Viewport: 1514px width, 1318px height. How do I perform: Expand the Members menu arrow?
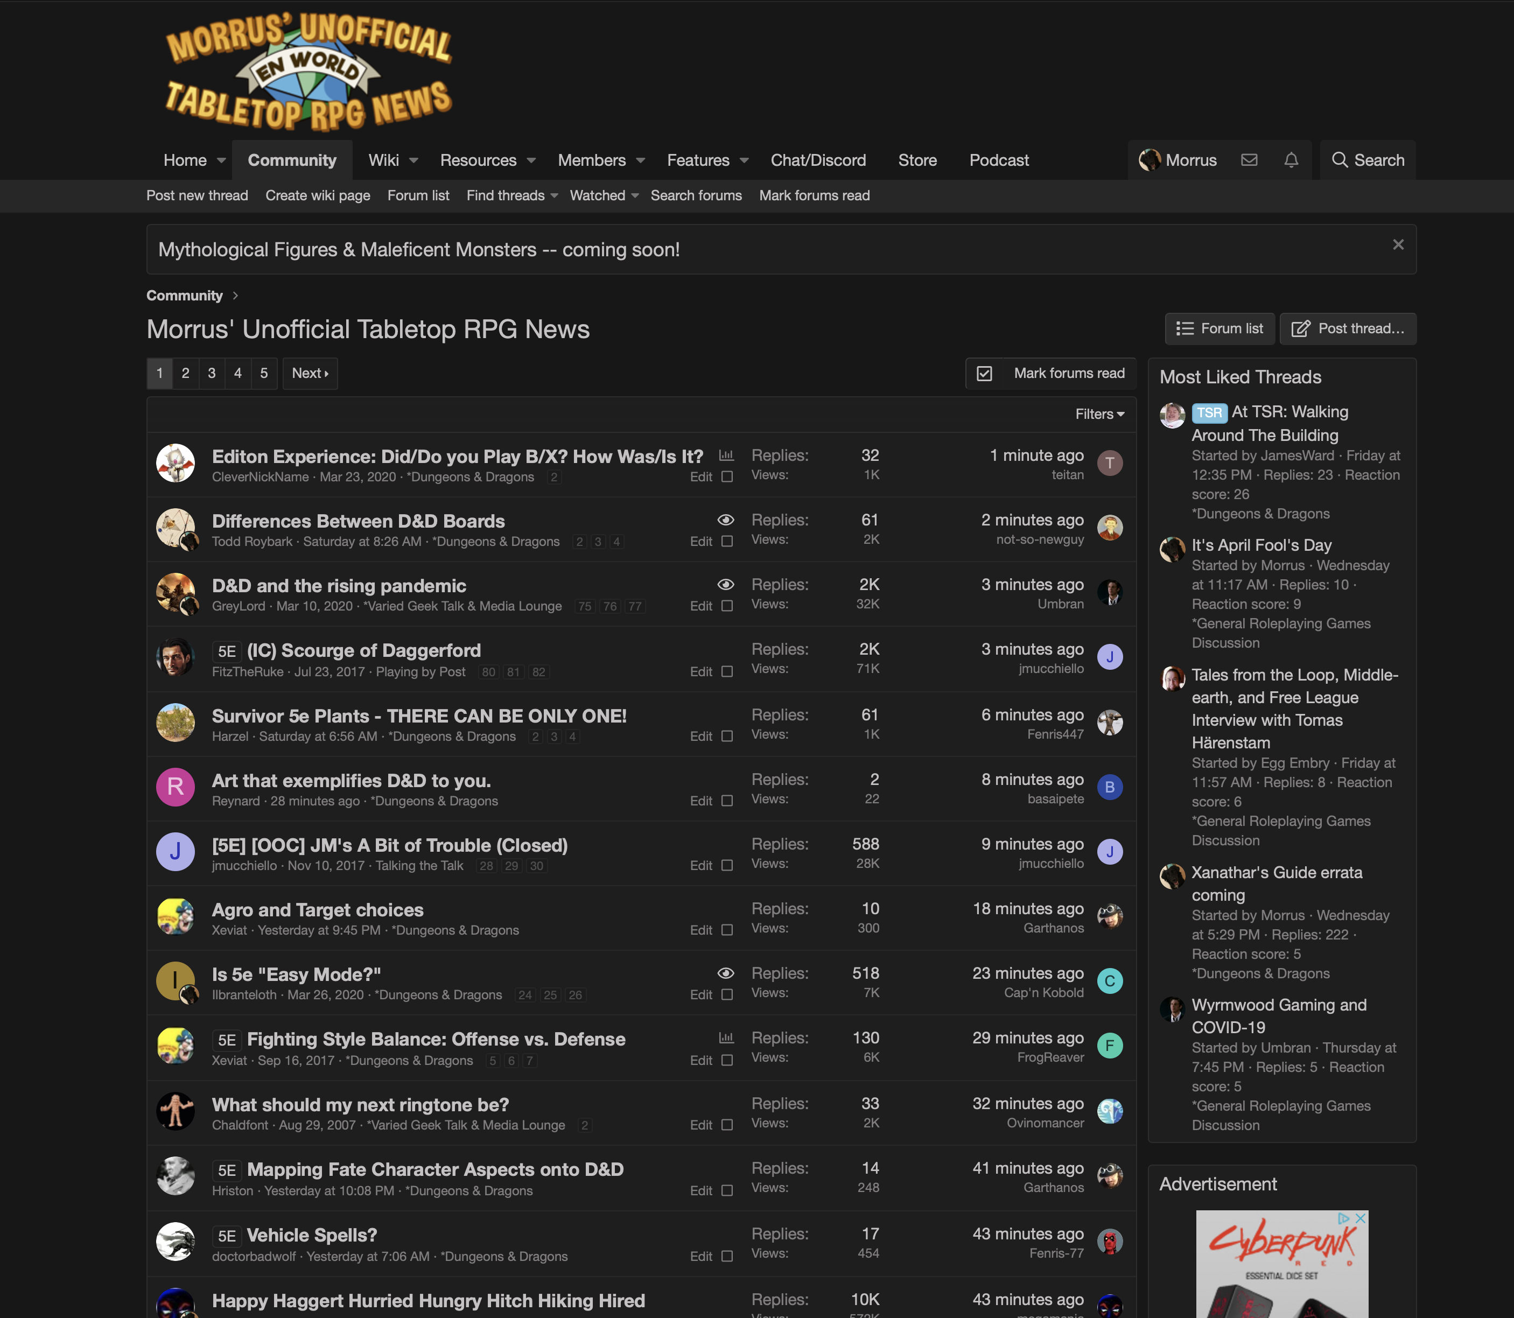(640, 160)
